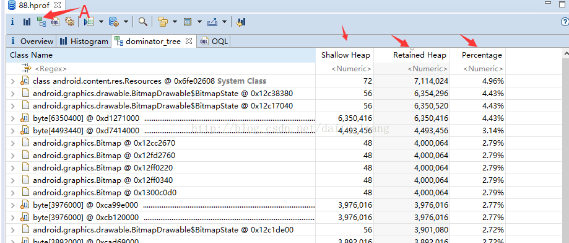
Task: Click the Find object magnifier icon
Action: [x=142, y=22]
